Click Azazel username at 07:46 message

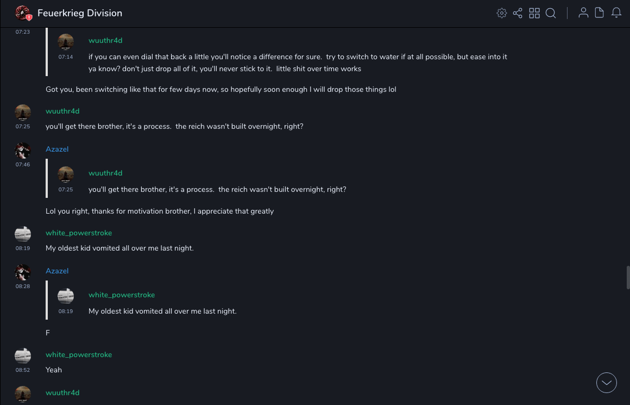(x=57, y=149)
